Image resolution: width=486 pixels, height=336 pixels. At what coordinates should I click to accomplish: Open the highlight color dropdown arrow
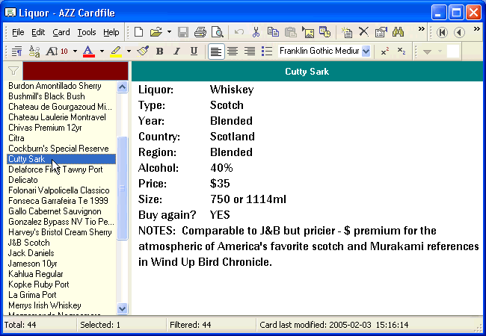(129, 51)
